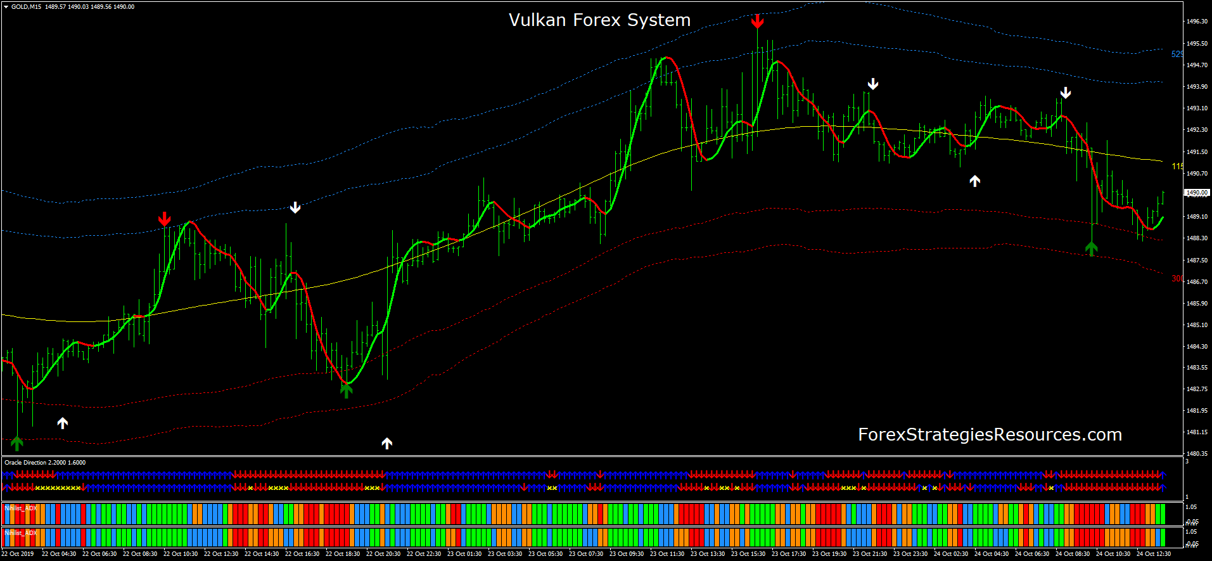This screenshot has height=561, width=1212.
Task: Click the 23 Oct 11:30 time label
Action: pos(667,554)
